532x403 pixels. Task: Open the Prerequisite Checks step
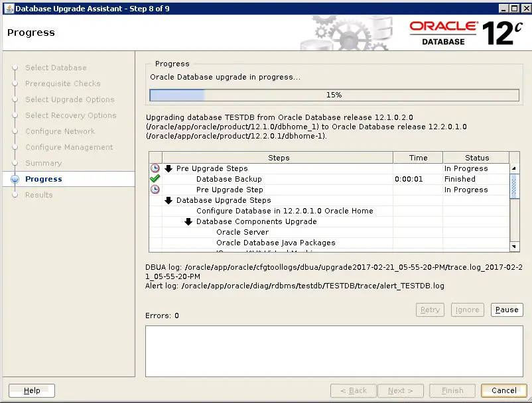coord(63,84)
